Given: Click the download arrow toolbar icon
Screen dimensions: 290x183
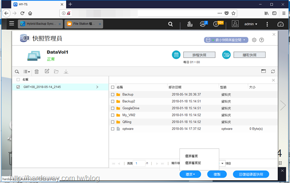Looking at the screenshot, I should [x=66, y=72].
